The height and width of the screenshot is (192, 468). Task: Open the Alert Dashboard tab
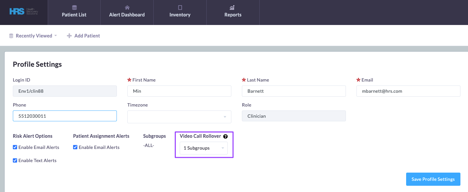pyautogui.click(x=127, y=14)
